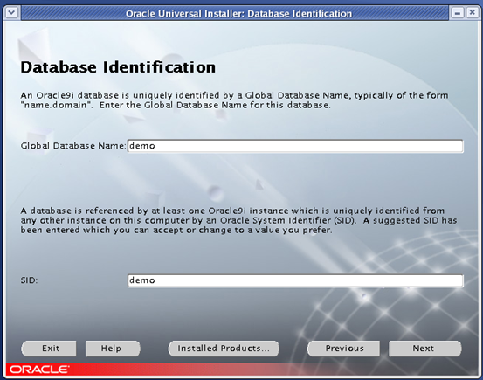The image size is (483, 380).
Task: Click the paragraph mentioning "name.domain"
Action: click(234, 100)
